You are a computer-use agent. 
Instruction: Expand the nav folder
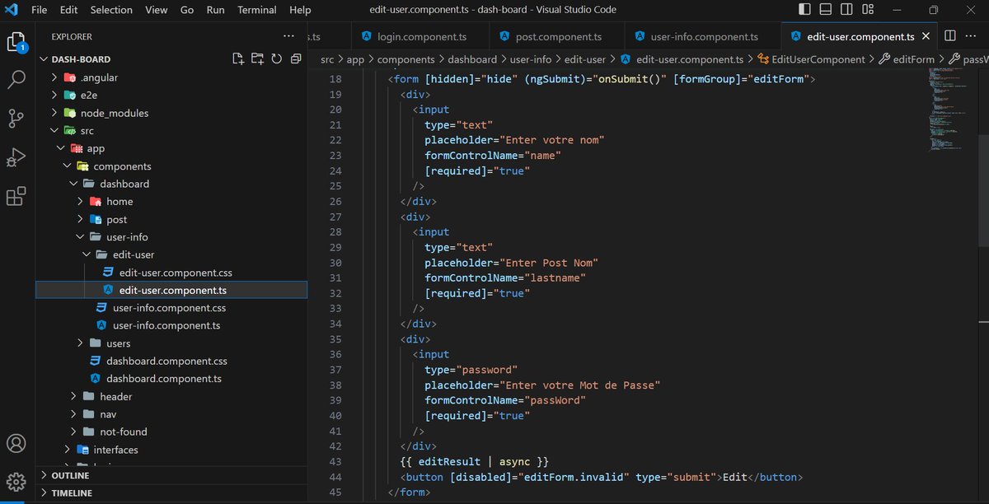[171, 414]
